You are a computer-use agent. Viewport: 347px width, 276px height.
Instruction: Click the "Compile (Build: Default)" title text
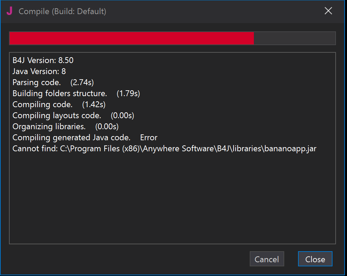pyautogui.click(x=62, y=11)
